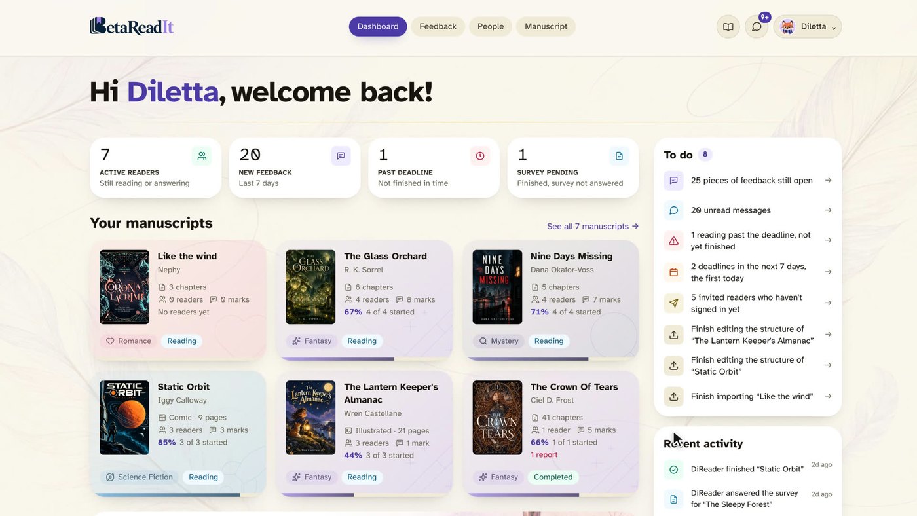The height and width of the screenshot is (516, 917).
Task: Click paper plane icon for invited readers
Action: [673, 303]
